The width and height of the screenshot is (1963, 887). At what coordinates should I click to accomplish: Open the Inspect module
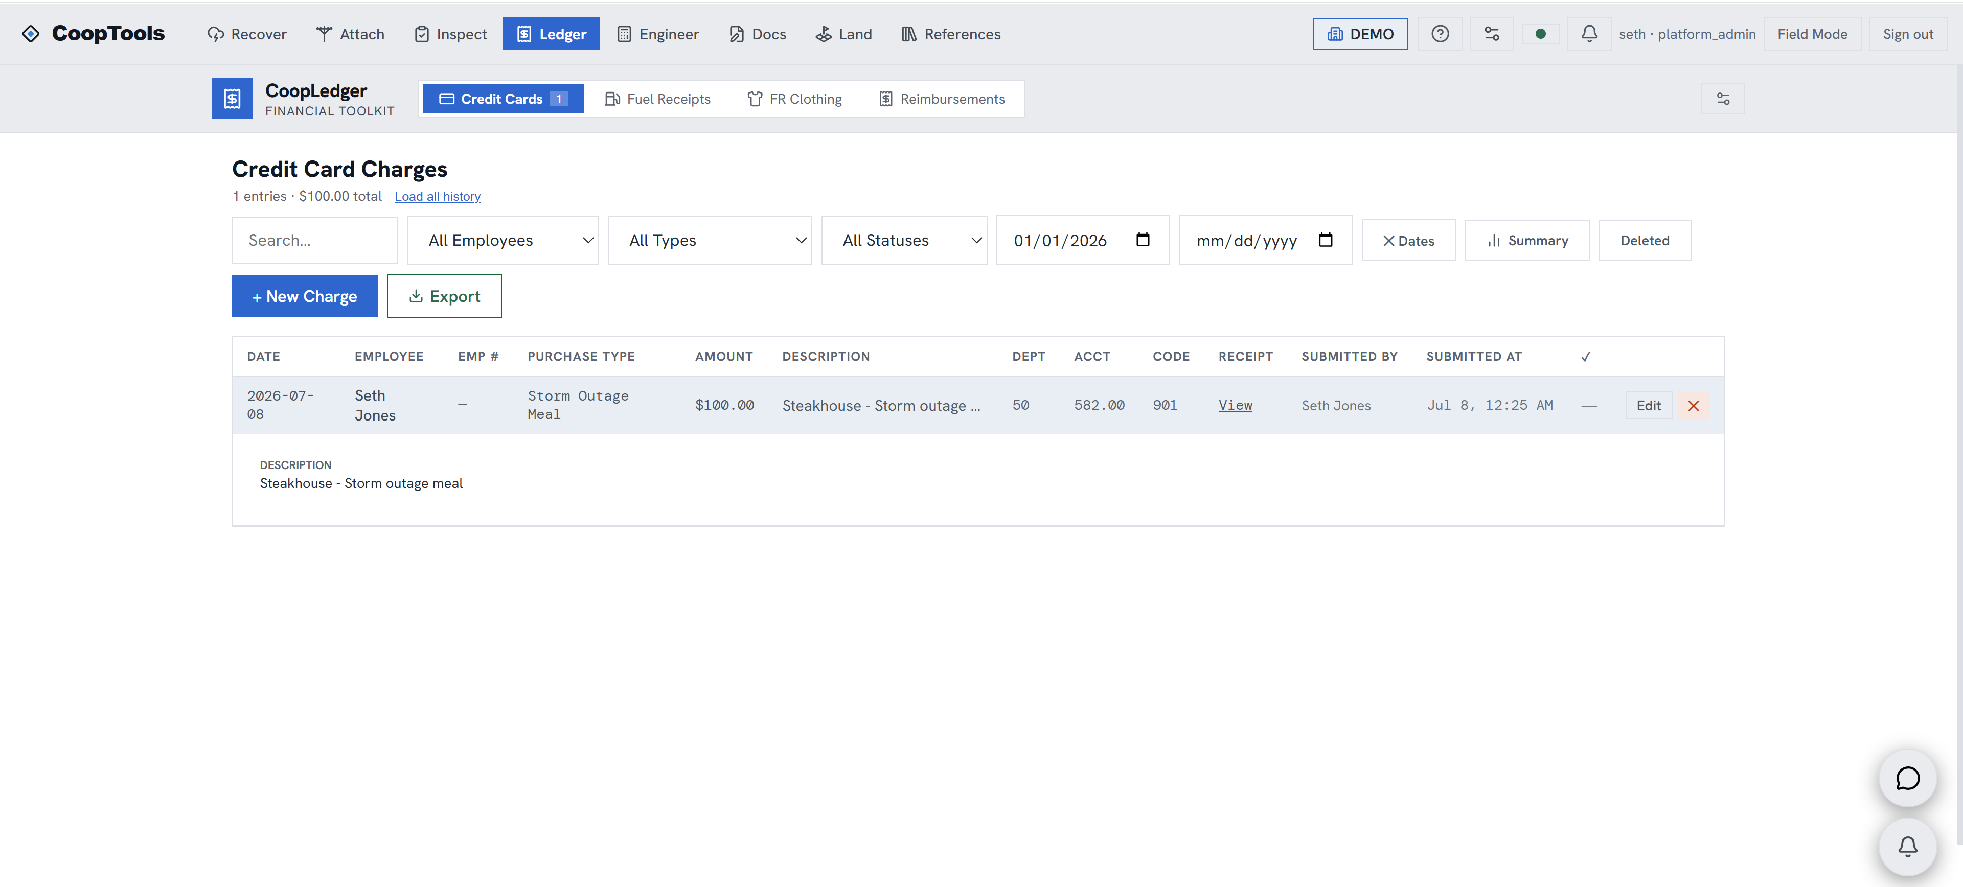pyautogui.click(x=450, y=34)
